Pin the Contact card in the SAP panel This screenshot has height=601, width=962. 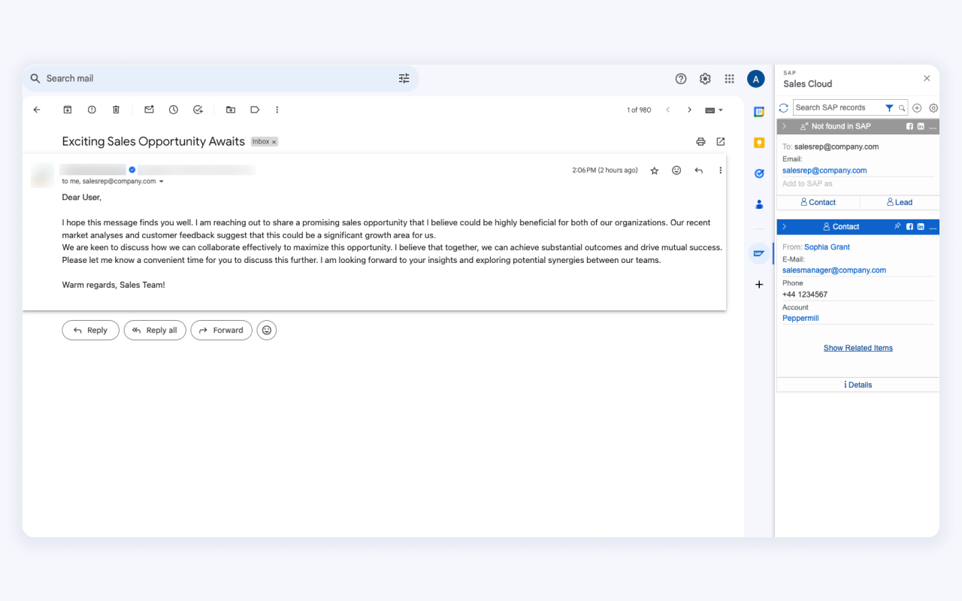(899, 226)
